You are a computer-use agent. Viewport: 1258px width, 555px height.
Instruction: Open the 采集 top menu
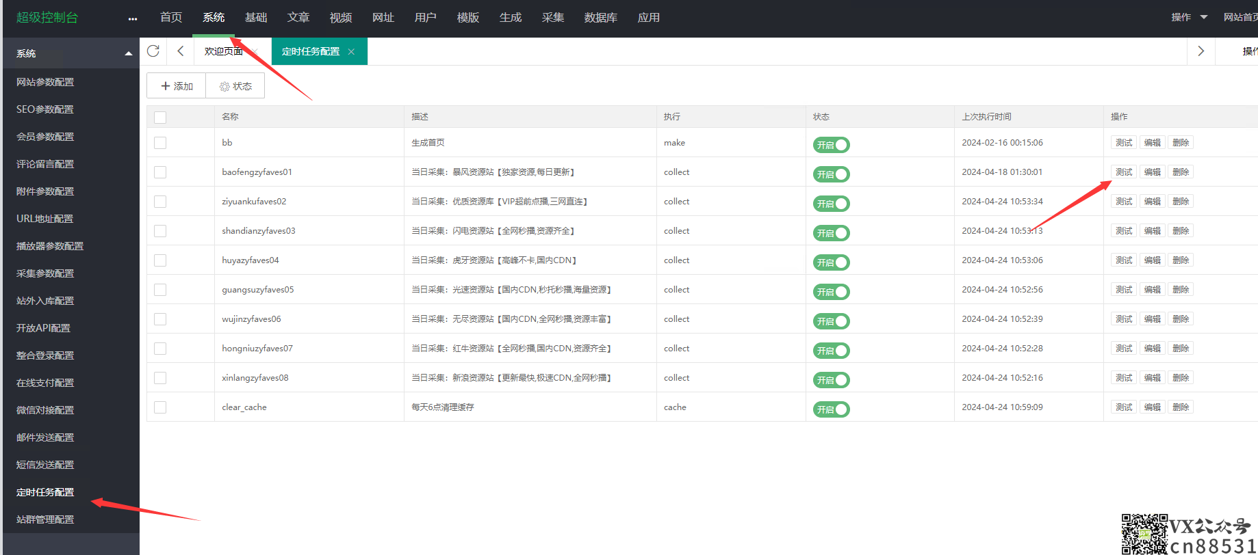pos(552,18)
